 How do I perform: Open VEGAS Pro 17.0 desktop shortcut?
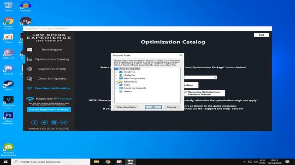pyautogui.click(x=8, y=102)
